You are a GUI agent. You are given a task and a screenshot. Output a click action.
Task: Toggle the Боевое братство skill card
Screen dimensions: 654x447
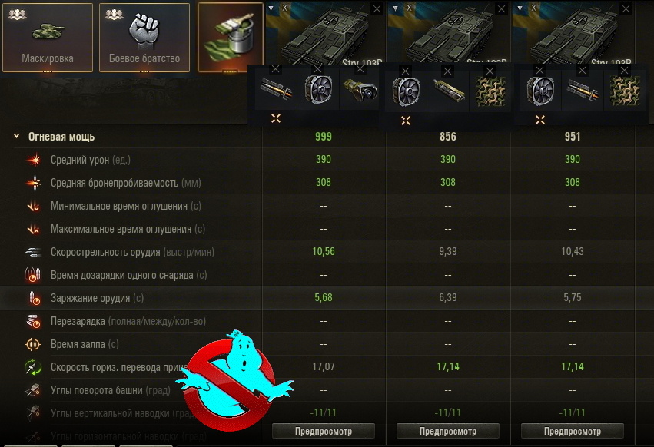coord(144,38)
